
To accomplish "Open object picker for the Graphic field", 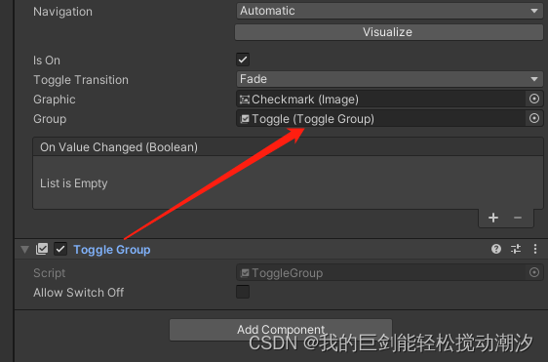I will tap(534, 99).
